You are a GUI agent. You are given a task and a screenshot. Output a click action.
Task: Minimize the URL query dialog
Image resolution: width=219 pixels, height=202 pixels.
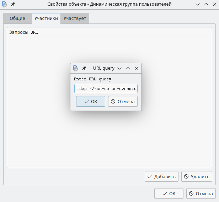point(119,68)
